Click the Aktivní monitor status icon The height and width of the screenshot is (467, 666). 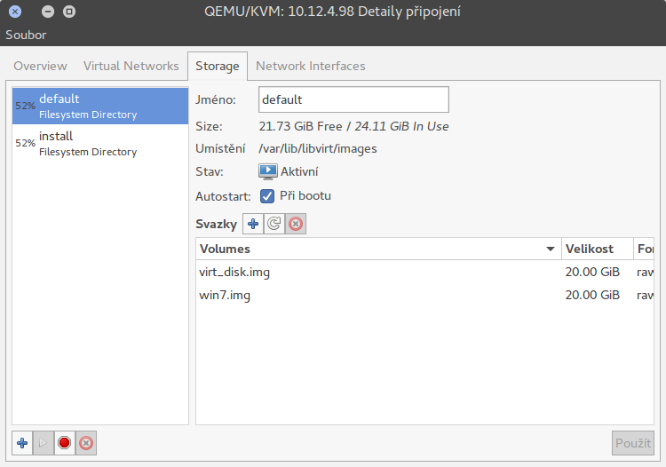point(267,171)
